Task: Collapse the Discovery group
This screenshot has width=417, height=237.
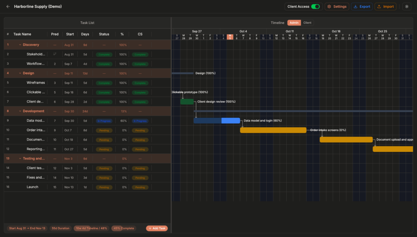Action: (x=20, y=45)
